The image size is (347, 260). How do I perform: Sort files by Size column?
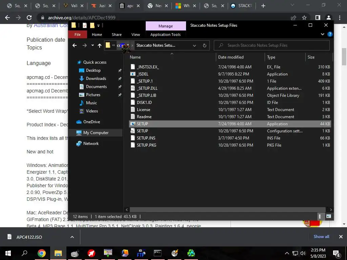pyautogui.click(x=311, y=57)
